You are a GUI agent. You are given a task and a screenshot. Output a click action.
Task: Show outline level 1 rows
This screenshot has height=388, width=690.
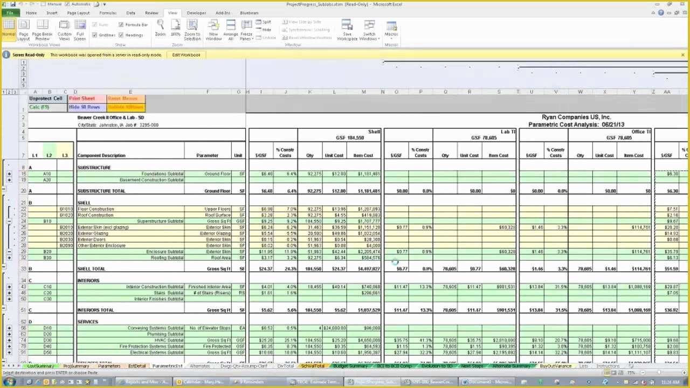click(x=4, y=92)
